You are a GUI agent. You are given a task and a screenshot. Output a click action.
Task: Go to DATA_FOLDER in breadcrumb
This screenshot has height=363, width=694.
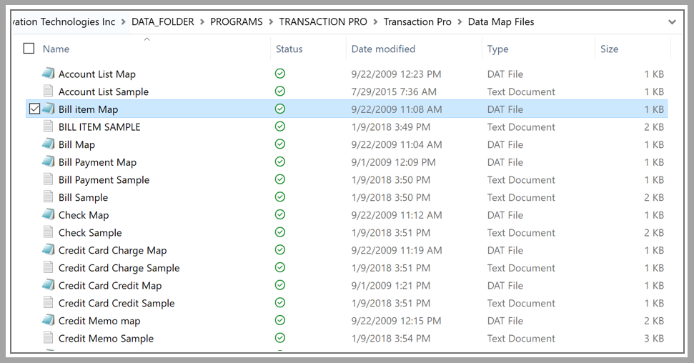[162, 21]
